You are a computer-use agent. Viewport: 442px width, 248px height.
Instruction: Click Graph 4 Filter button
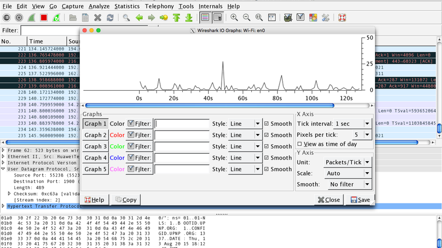click(x=139, y=158)
